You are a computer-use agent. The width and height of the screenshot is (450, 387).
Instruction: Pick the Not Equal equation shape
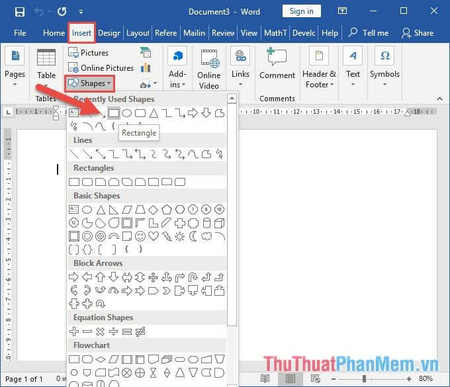(x=140, y=331)
